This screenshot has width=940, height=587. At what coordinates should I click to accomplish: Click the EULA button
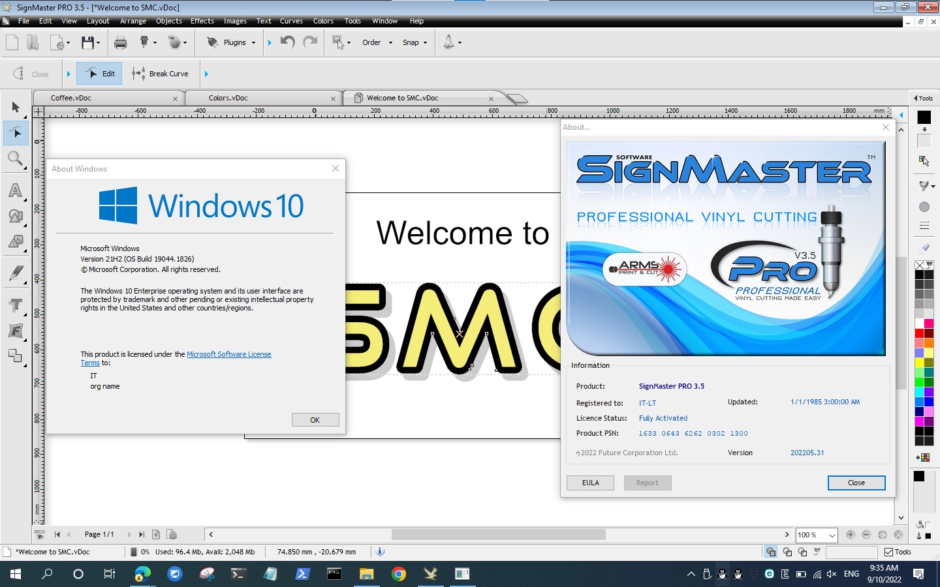(x=590, y=483)
